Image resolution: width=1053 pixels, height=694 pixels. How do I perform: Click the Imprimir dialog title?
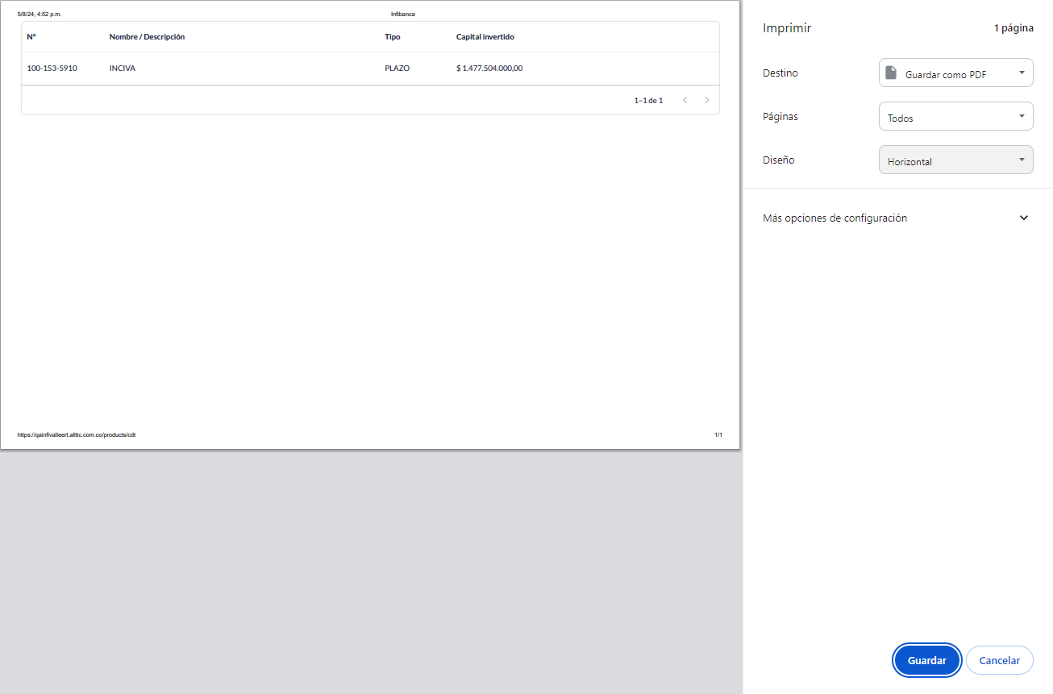[787, 28]
